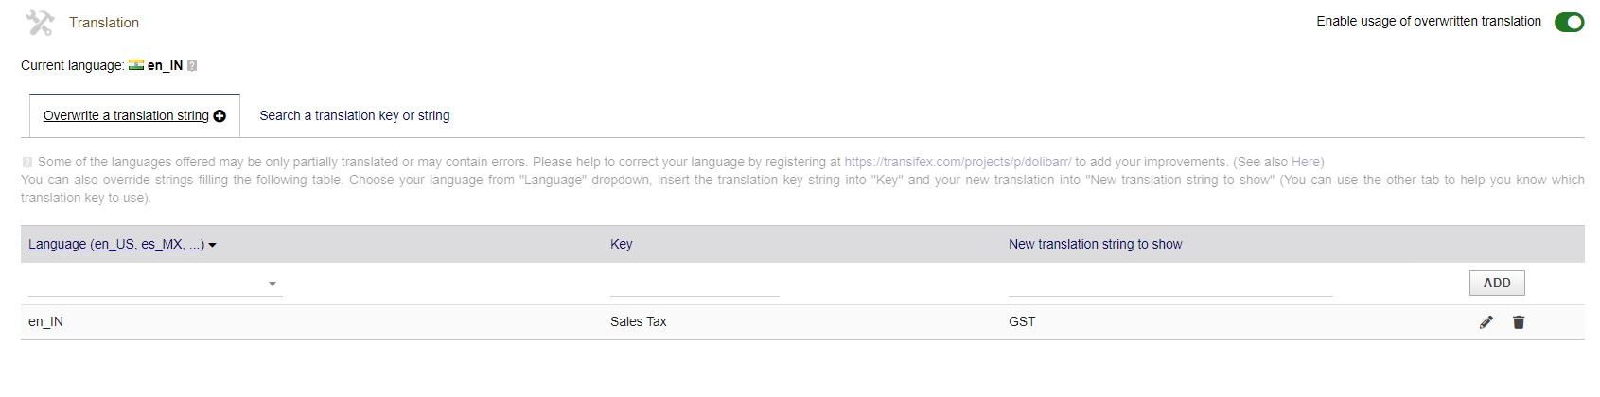1600x397 pixels.
Task: Focus the Key input field
Action: [x=695, y=284]
